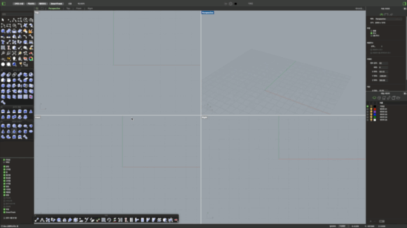The width and height of the screenshot is (407, 228).
Task: Select the Two-point perspective radio button
Action: click(x=371, y=35)
